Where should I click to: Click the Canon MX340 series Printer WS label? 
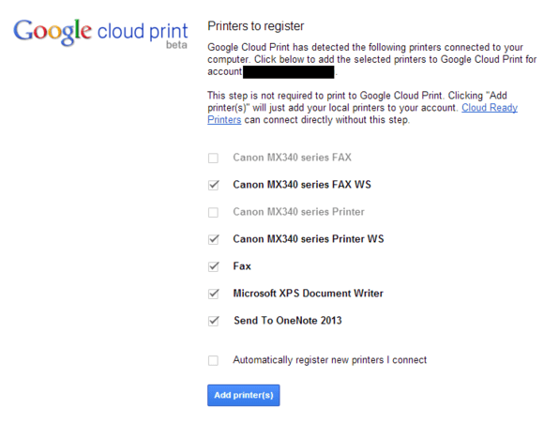[x=309, y=239]
